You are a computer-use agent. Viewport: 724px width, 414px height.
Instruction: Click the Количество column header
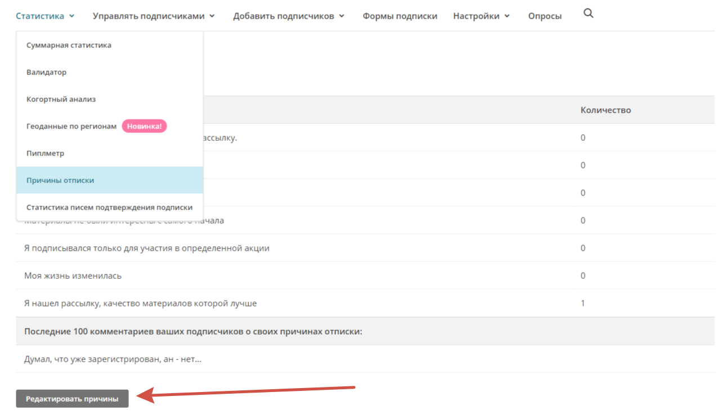(605, 110)
